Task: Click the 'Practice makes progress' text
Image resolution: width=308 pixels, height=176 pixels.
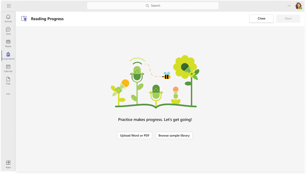Action: point(155,120)
